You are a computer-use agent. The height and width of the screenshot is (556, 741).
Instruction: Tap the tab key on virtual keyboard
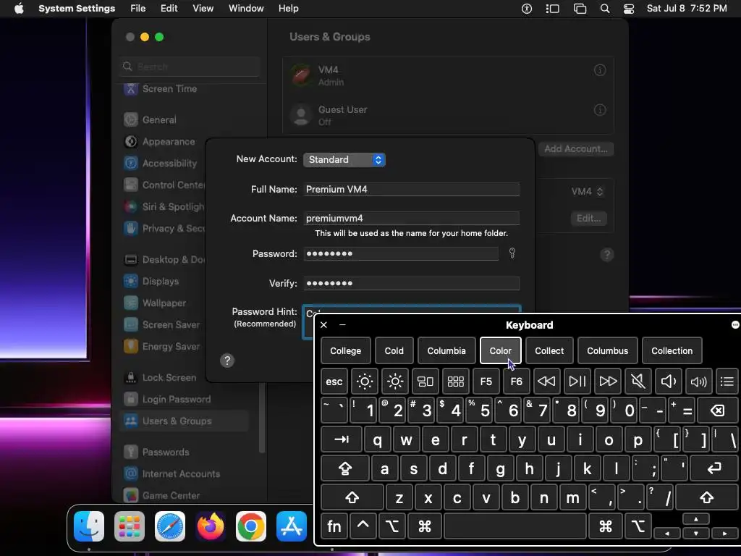[x=342, y=439]
